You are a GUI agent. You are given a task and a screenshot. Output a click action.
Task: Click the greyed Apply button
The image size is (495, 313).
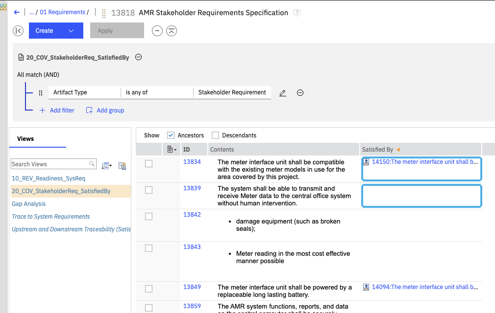pyautogui.click(x=117, y=30)
